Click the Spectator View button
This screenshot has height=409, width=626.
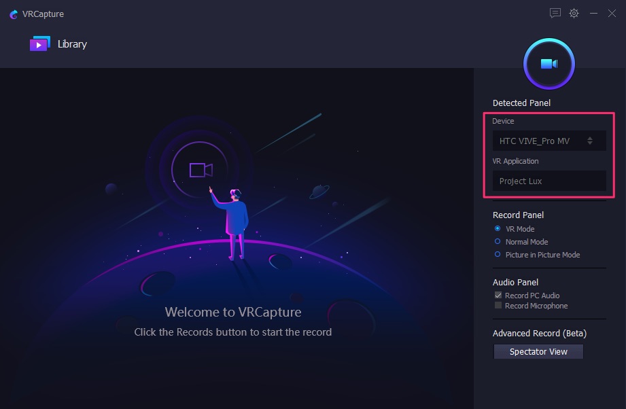pos(538,351)
